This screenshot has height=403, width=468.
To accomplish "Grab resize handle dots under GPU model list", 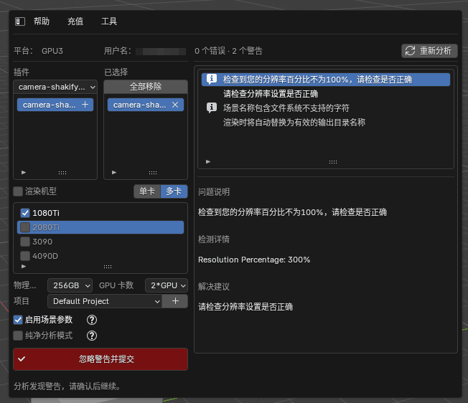I will 108,267.
